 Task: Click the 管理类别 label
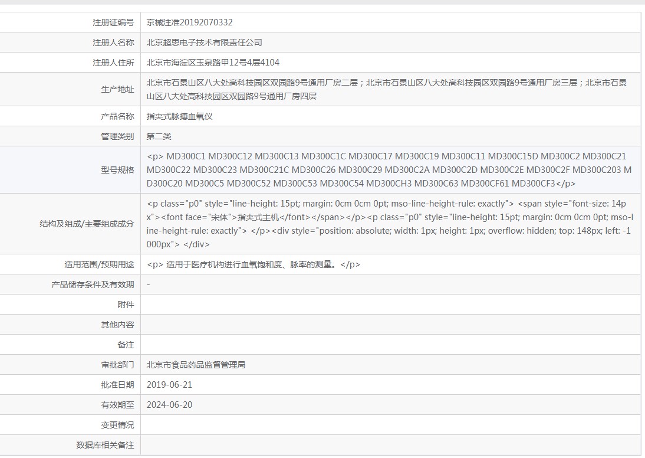[x=118, y=136]
